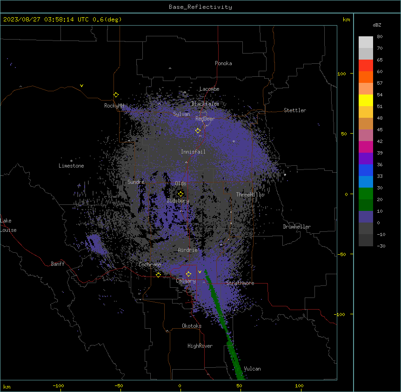Select the dark green 10-20 dBZ swatch
Screen dimensions: 401x392
click(366, 205)
